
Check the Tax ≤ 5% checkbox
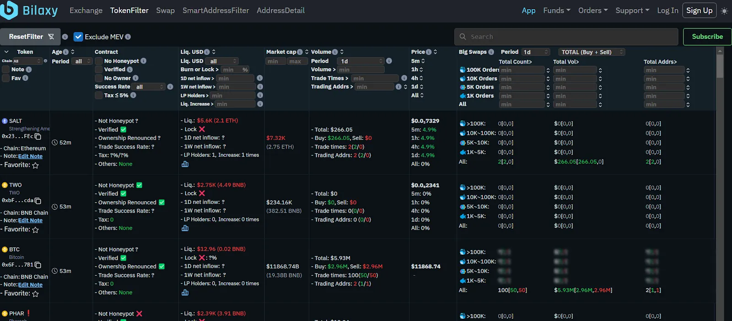coord(98,95)
